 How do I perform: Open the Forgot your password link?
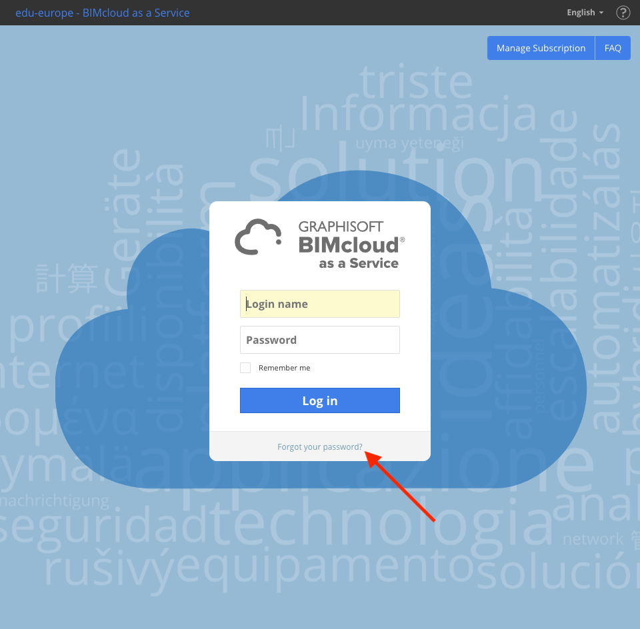(319, 447)
